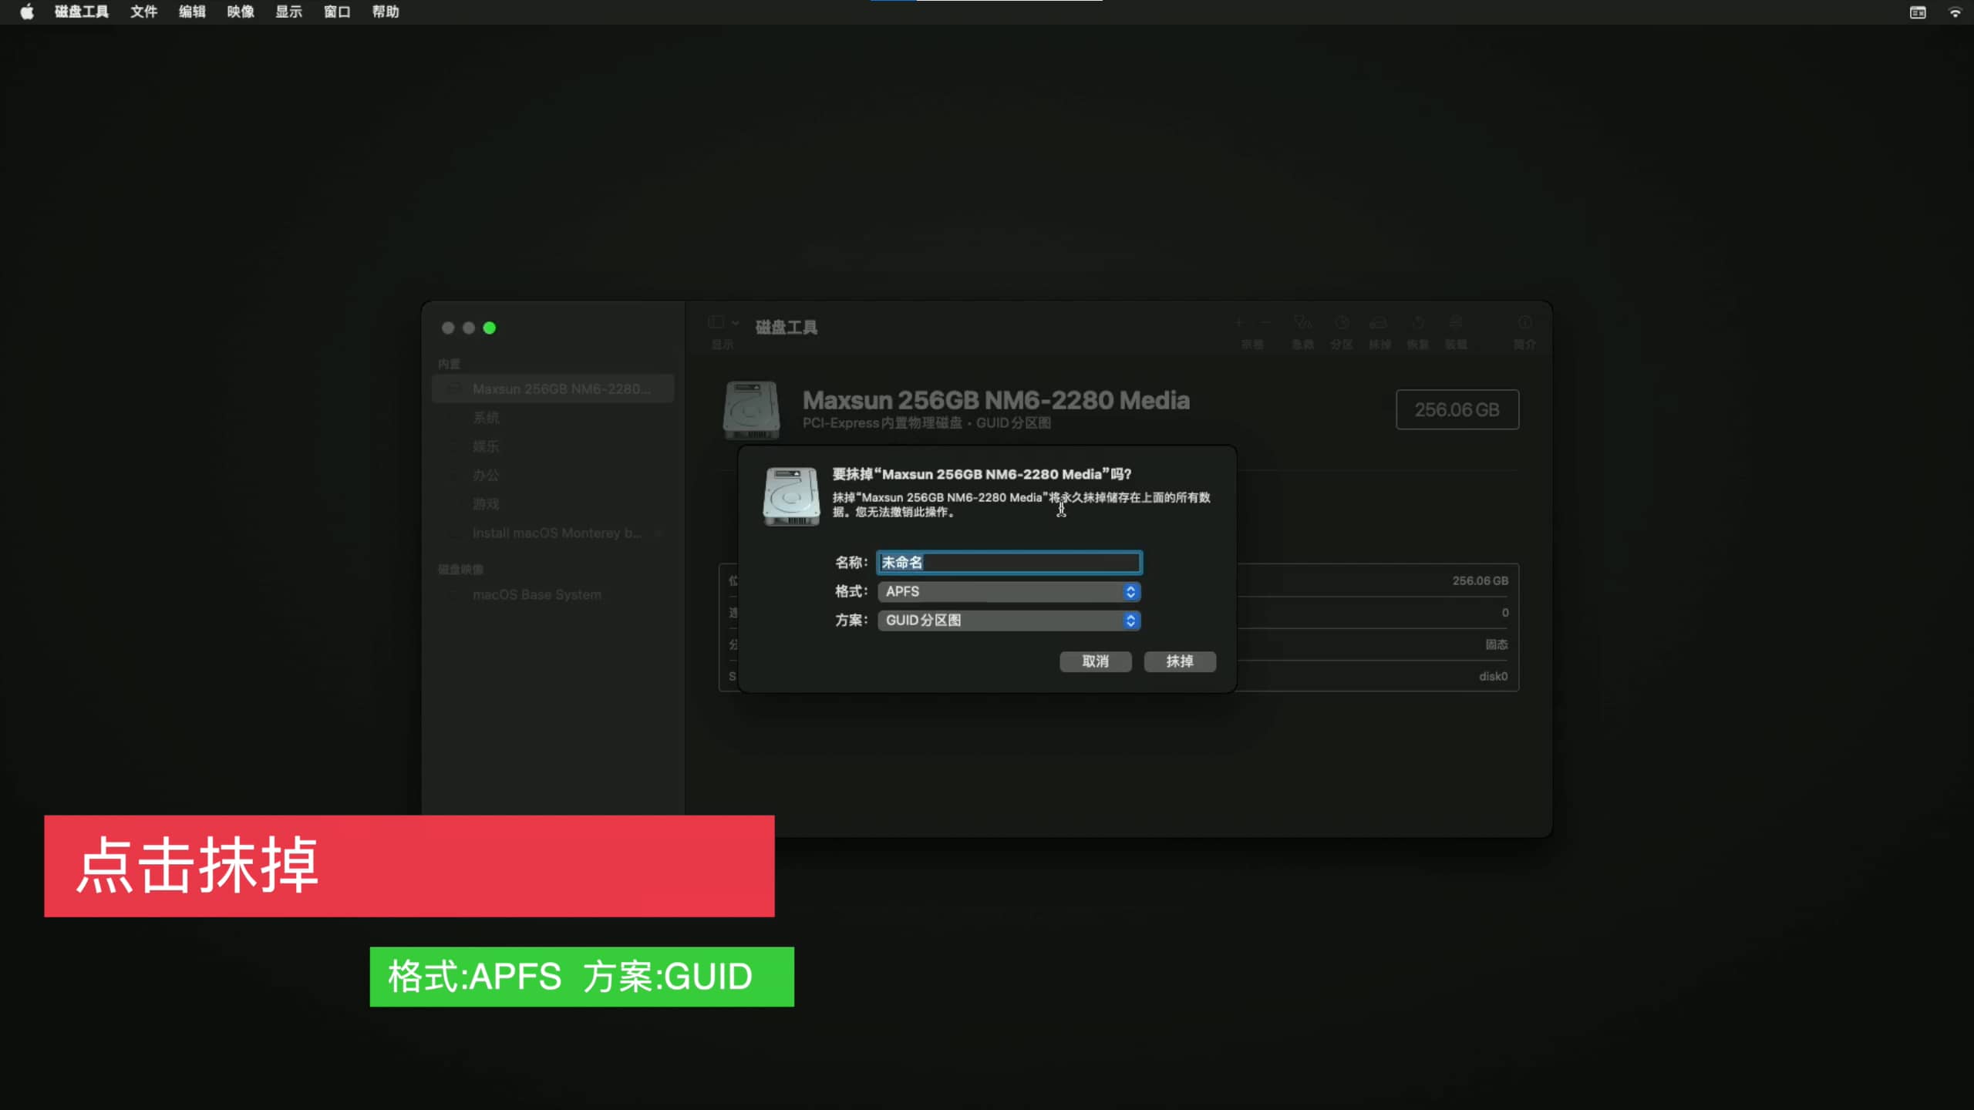
Task: Click the 抹掉 erase confirm button
Action: tap(1179, 661)
